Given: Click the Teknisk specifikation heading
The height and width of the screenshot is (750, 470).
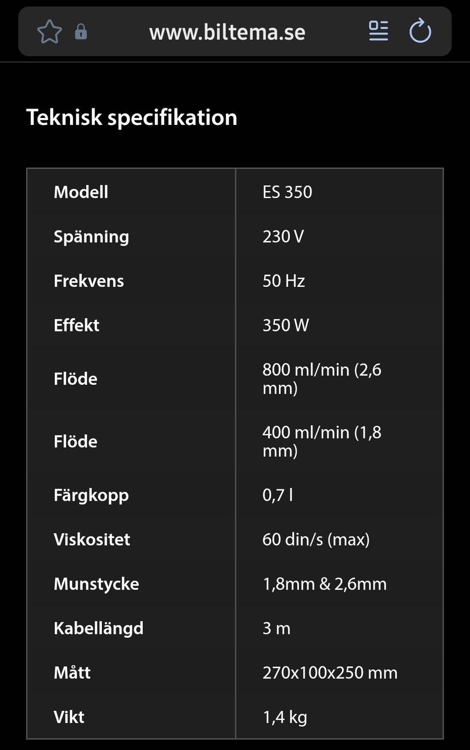Looking at the screenshot, I should point(132,117).
